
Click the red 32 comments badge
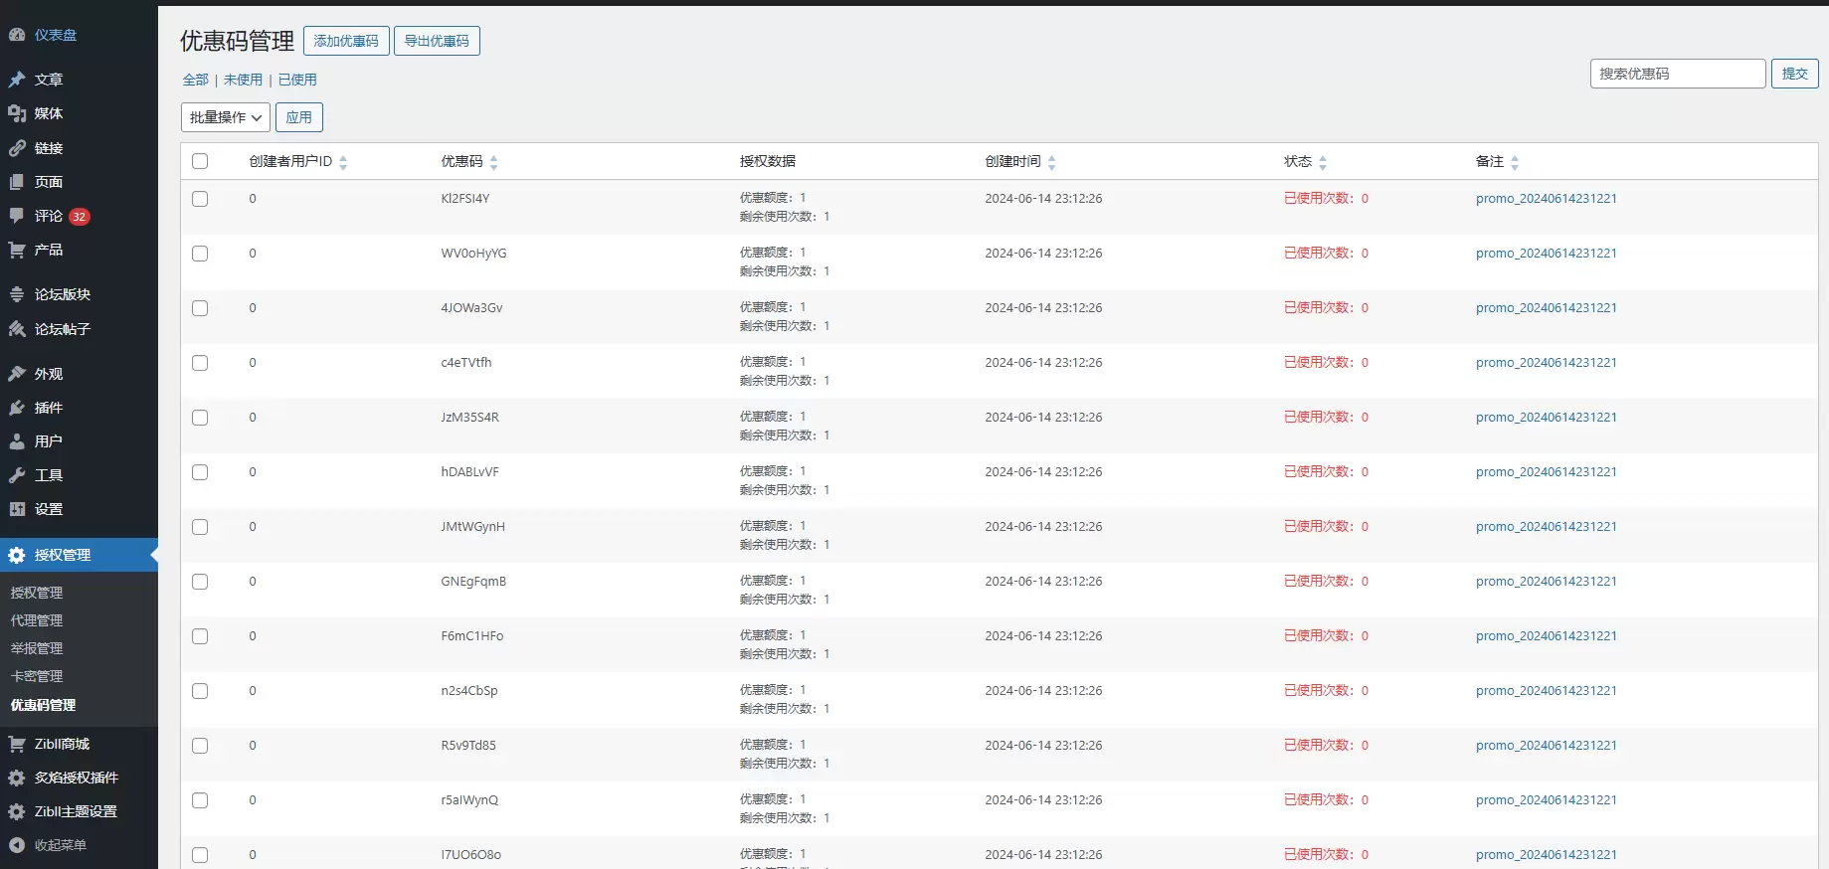80,217
